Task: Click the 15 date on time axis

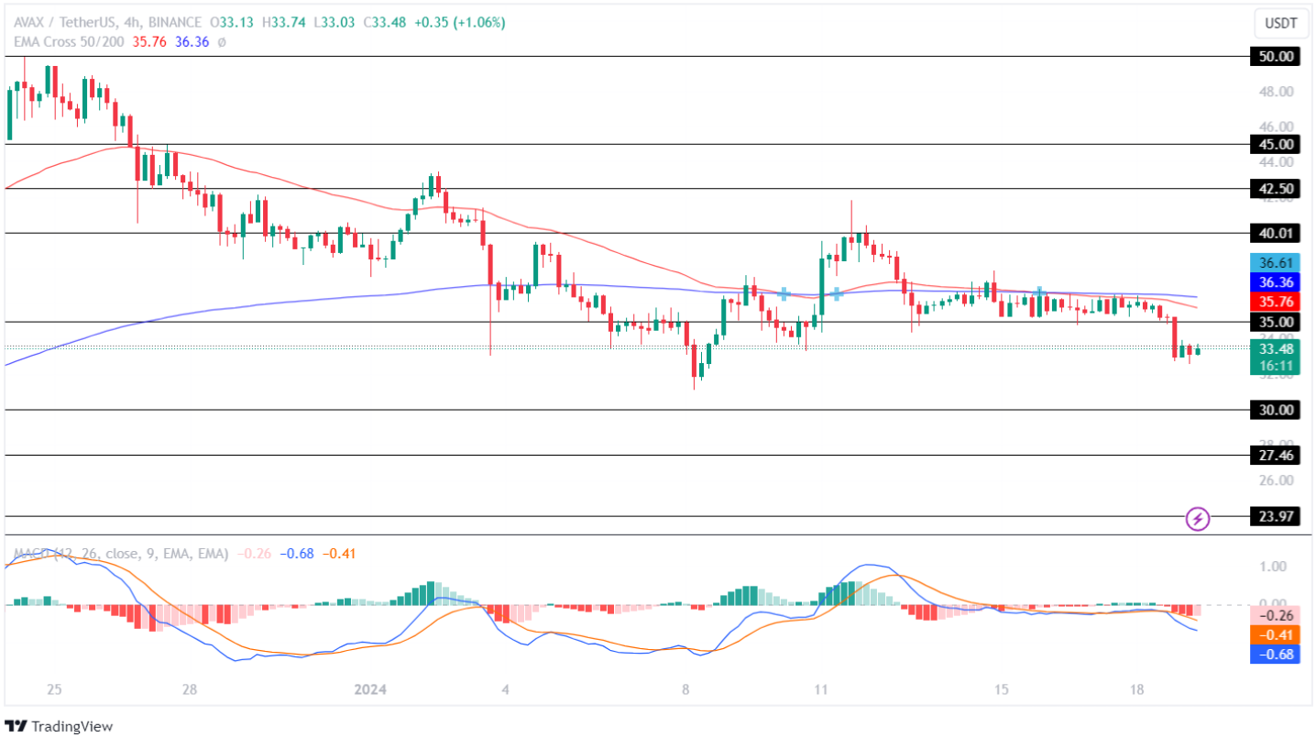Action: tap(1001, 689)
